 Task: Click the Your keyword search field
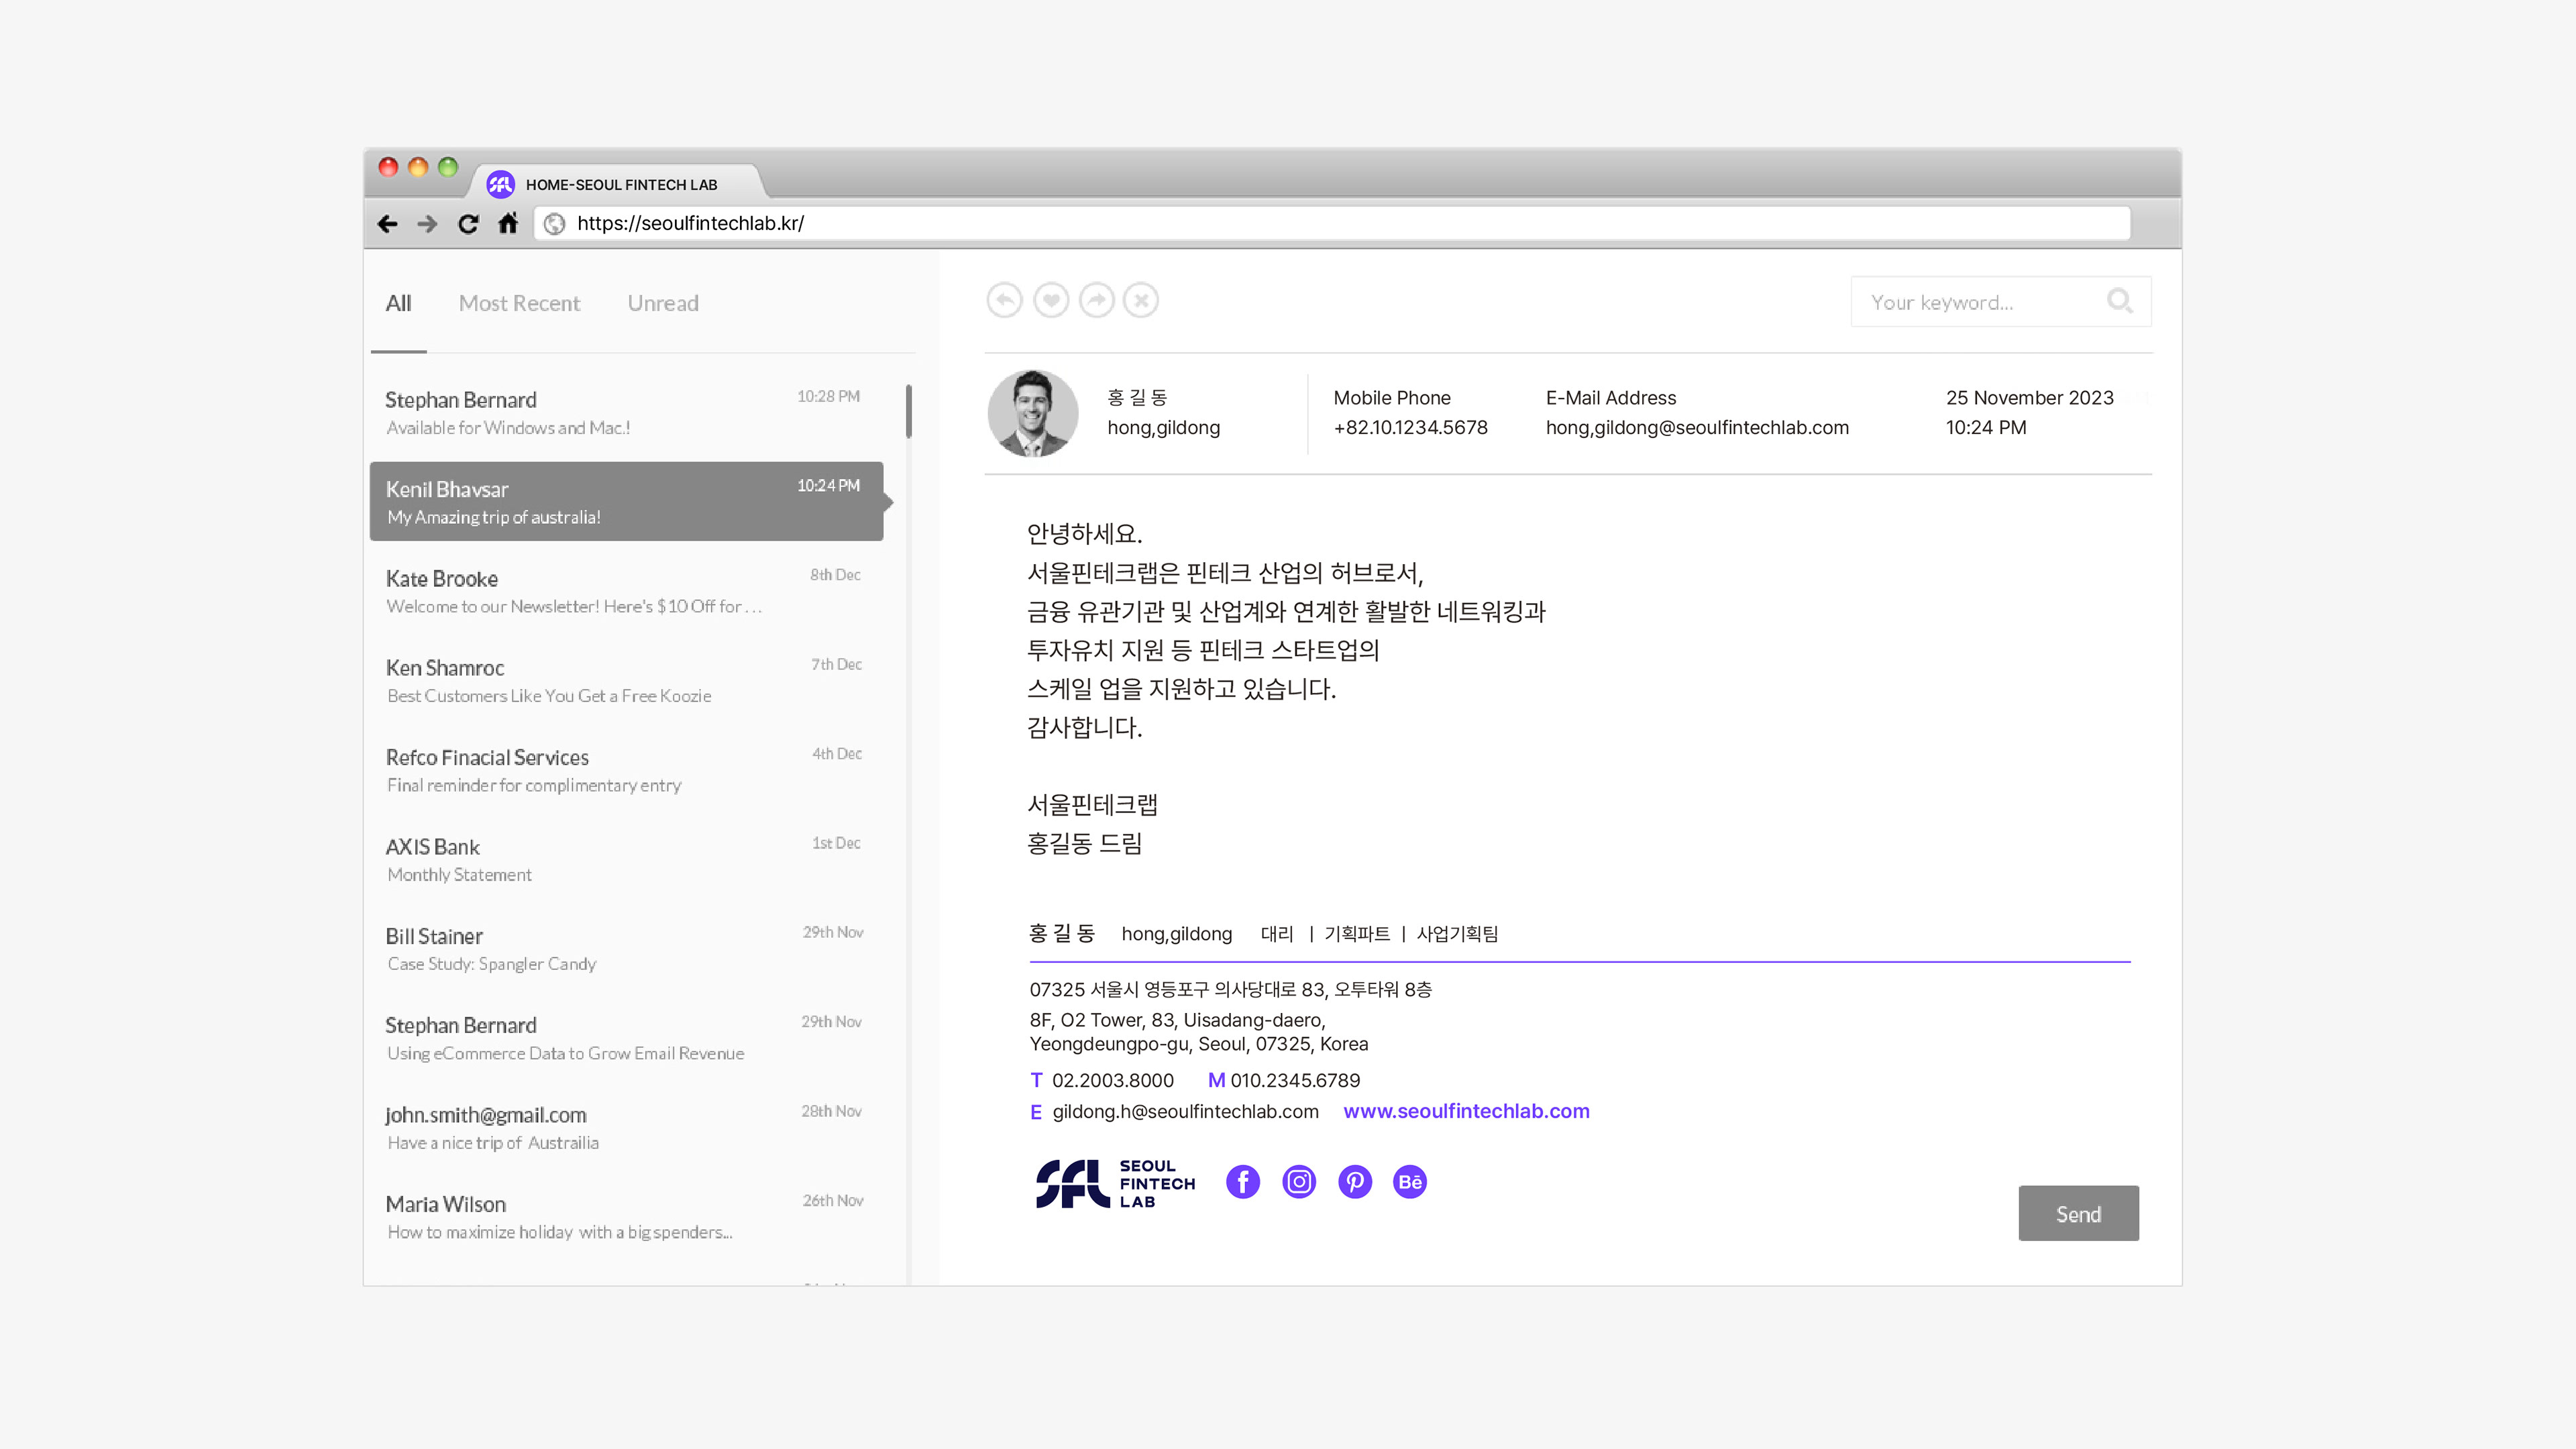point(2000,302)
